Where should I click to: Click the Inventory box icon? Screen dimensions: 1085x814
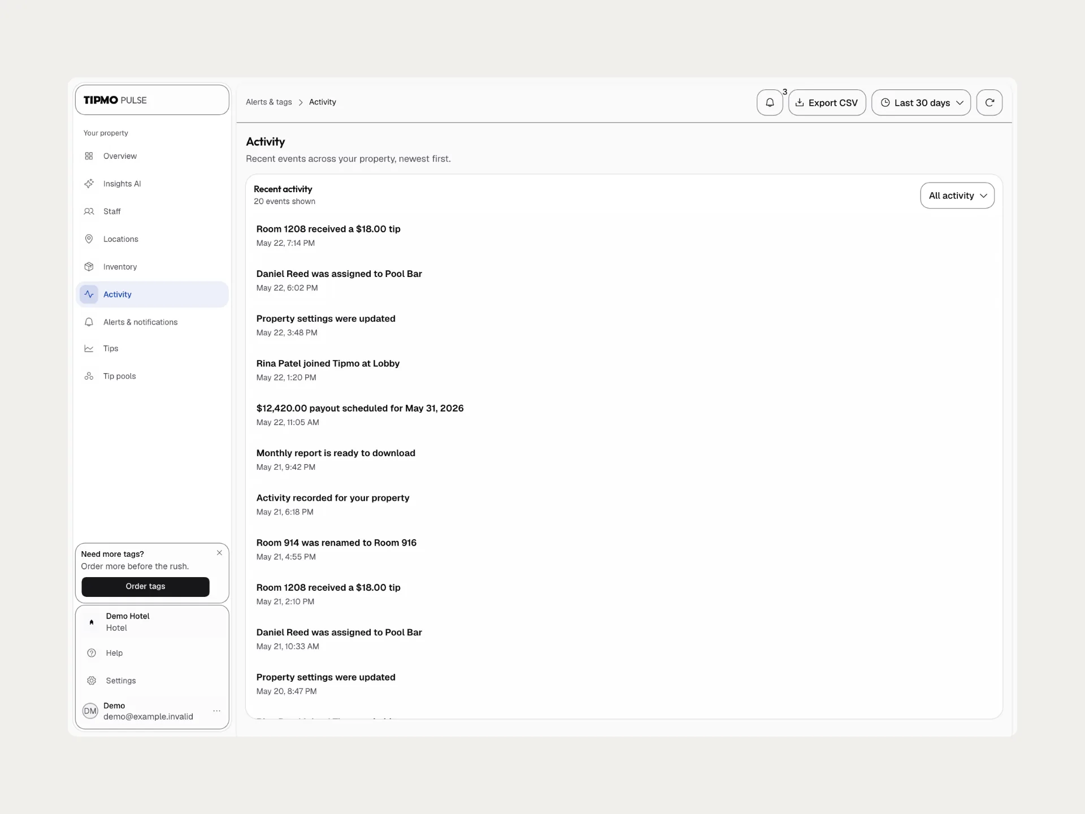coord(89,267)
